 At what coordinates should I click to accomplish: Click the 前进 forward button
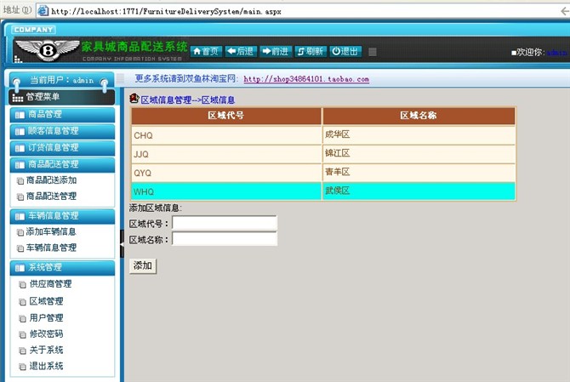pos(276,51)
